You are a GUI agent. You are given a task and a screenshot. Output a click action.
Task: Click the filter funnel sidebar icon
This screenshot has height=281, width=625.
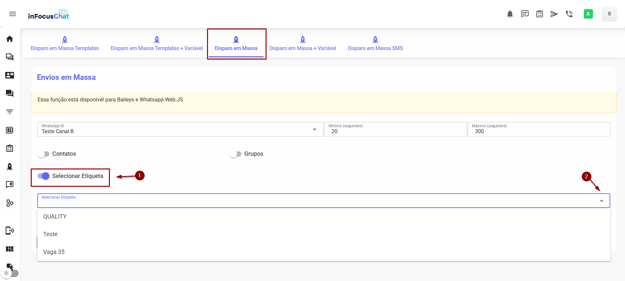click(x=10, y=112)
